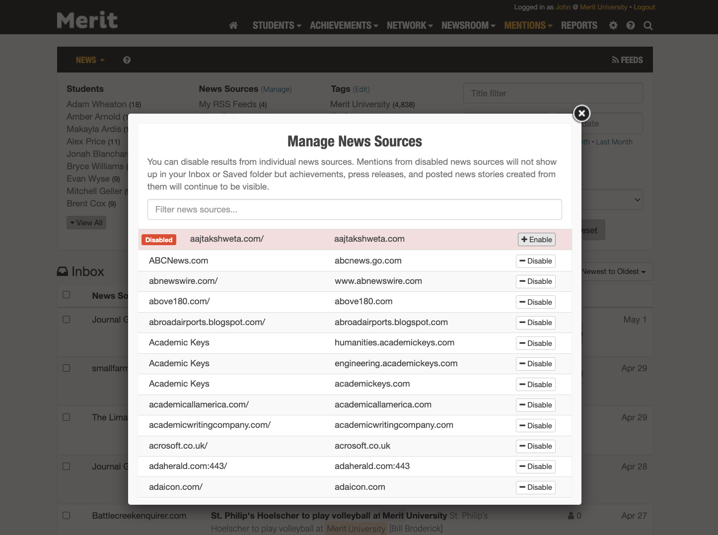Click the help question mark icon in navigation
This screenshot has height=535, width=718.
[630, 25]
